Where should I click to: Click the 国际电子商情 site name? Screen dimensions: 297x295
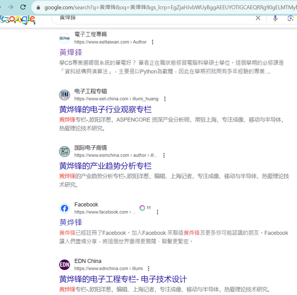pyautogui.click(x=90, y=147)
